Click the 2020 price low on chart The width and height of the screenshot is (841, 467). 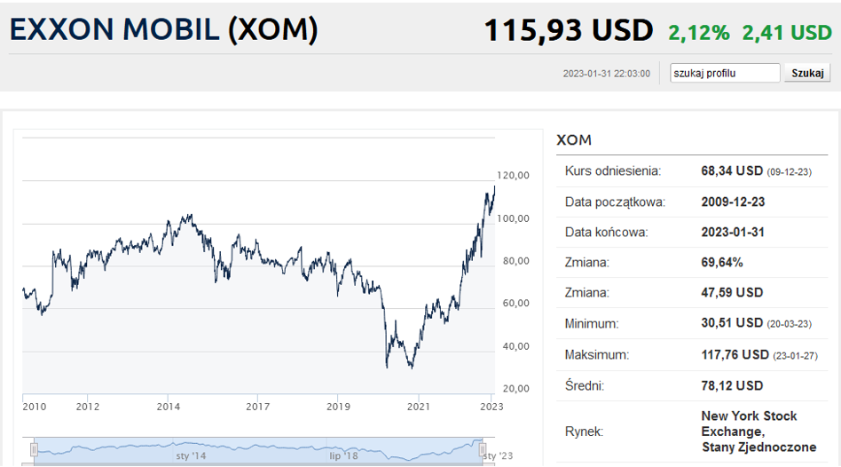[x=387, y=368]
